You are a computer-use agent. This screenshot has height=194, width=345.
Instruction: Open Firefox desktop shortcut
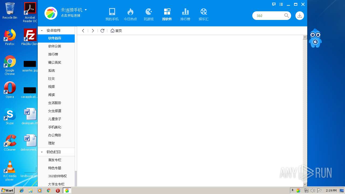coord(10,37)
